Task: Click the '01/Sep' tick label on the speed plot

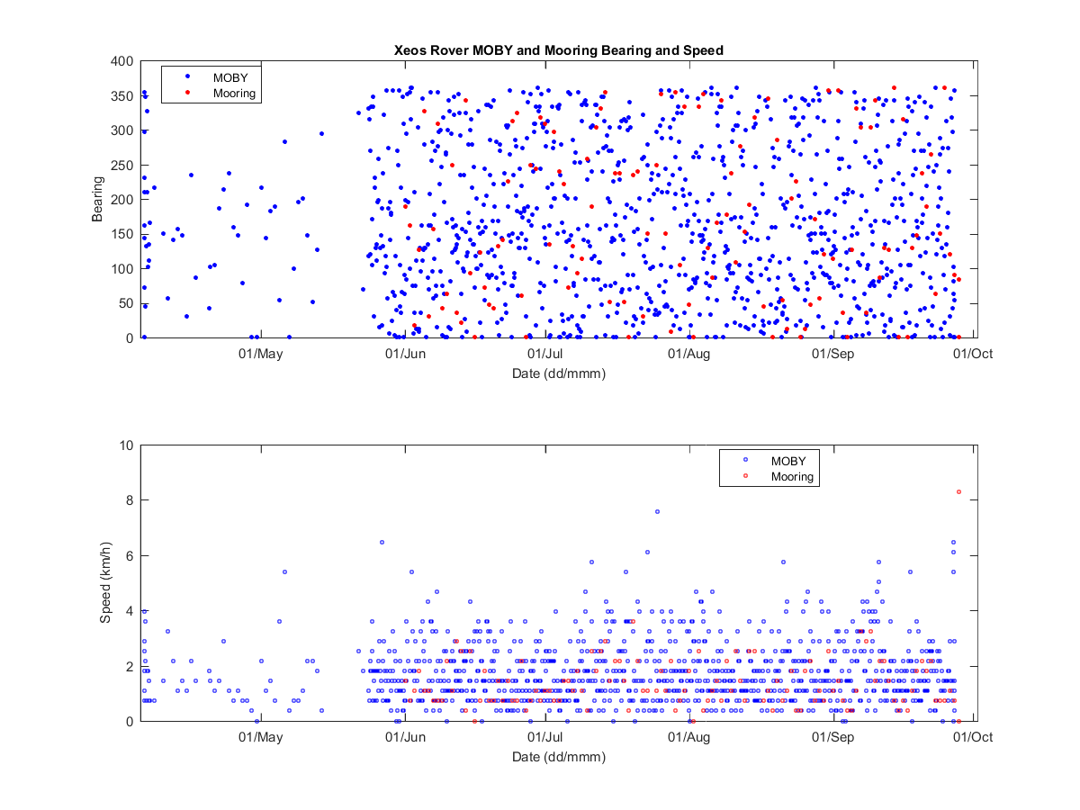Action: (x=833, y=737)
